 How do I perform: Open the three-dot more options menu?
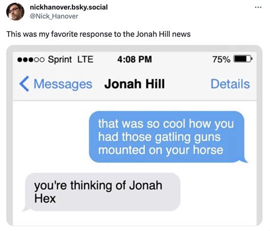coord(258,7)
